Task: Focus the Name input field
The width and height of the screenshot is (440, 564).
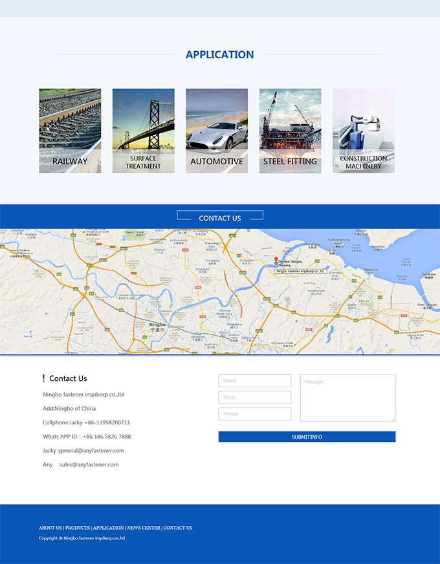Action: [x=255, y=381]
